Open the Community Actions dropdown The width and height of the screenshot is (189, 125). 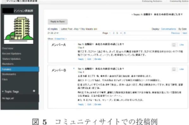coord(179,1)
